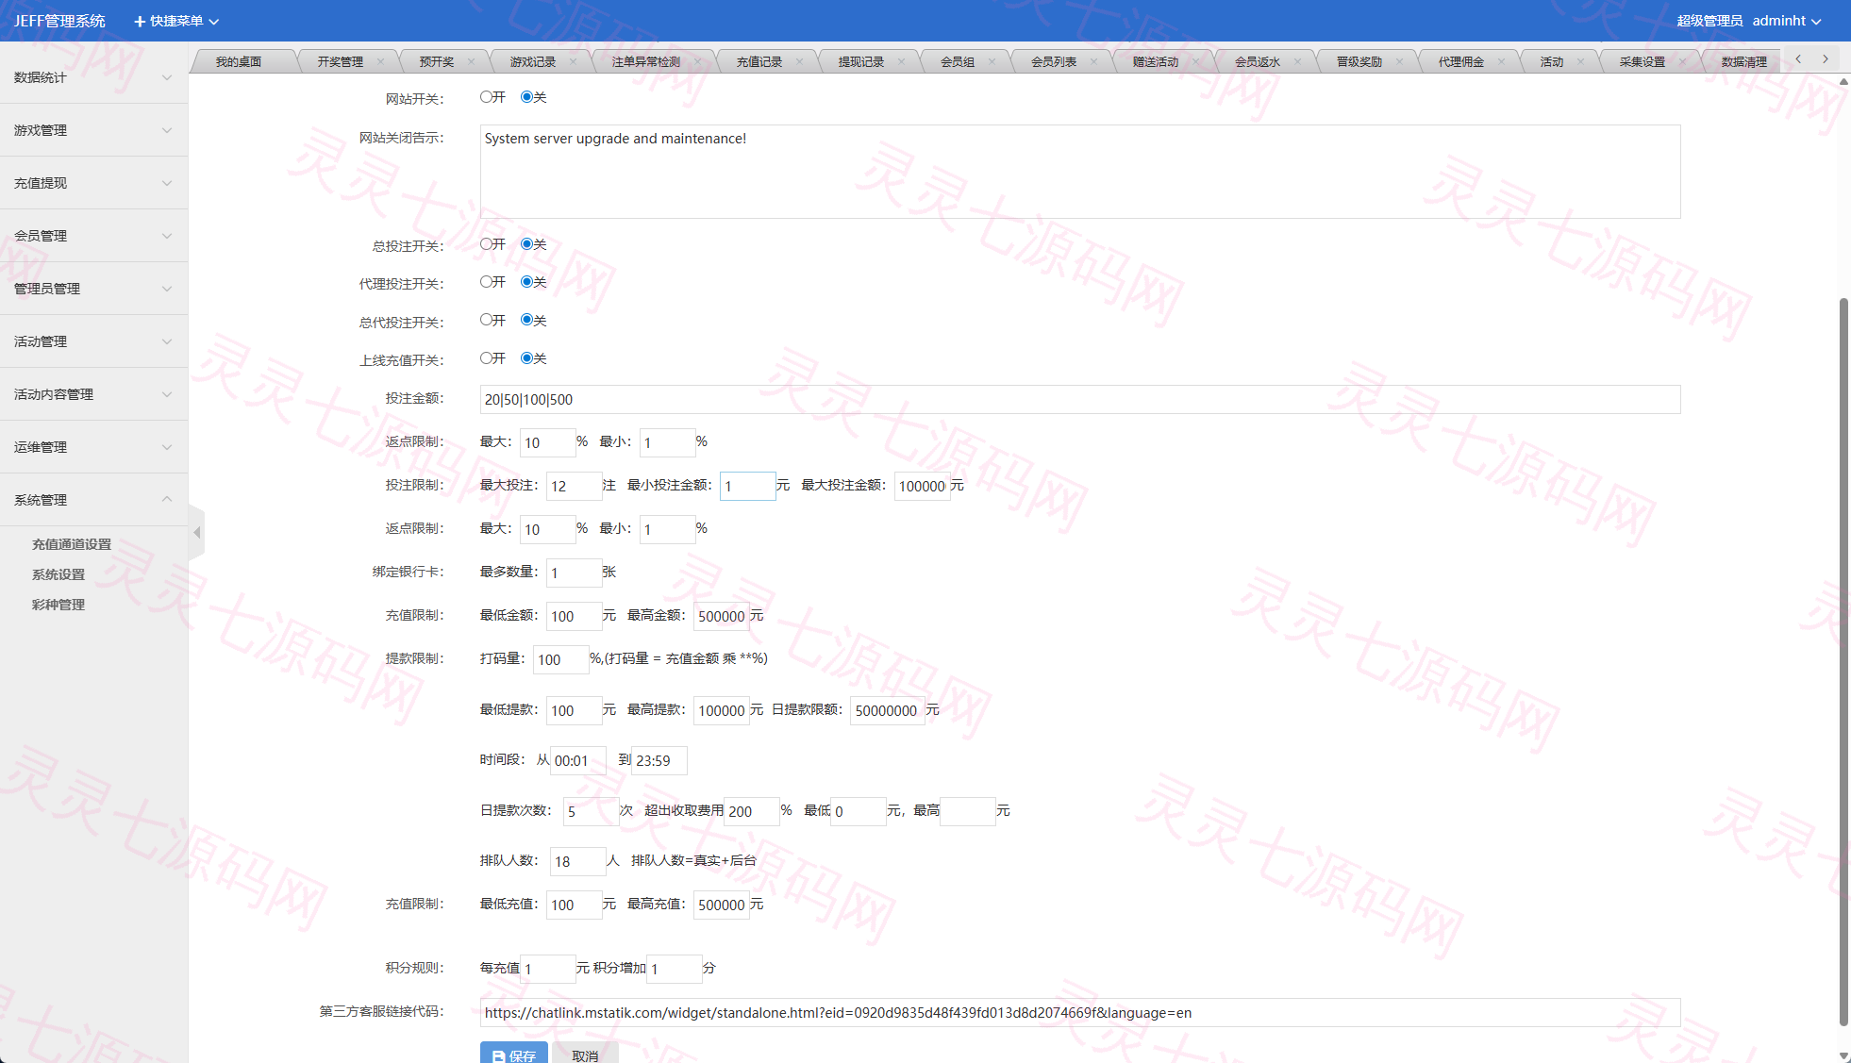Close the 充值记录 tab
The image size is (1851, 1063).
[x=799, y=62]
